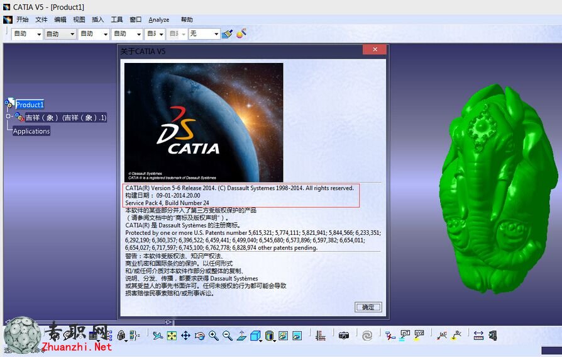Screen dimensions: 562x357
Task: Open the 编辑 menu
Action: pyautogui.click(x=60, y=20)
